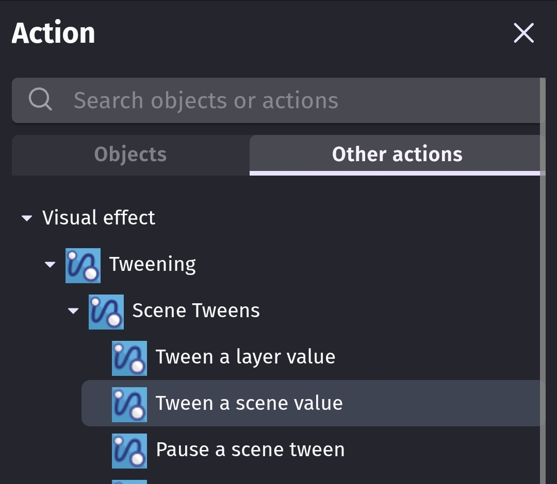Click the Scene Tweens label text
The width and height of the screenshot is (557, 484).
[x=196, y=310]
